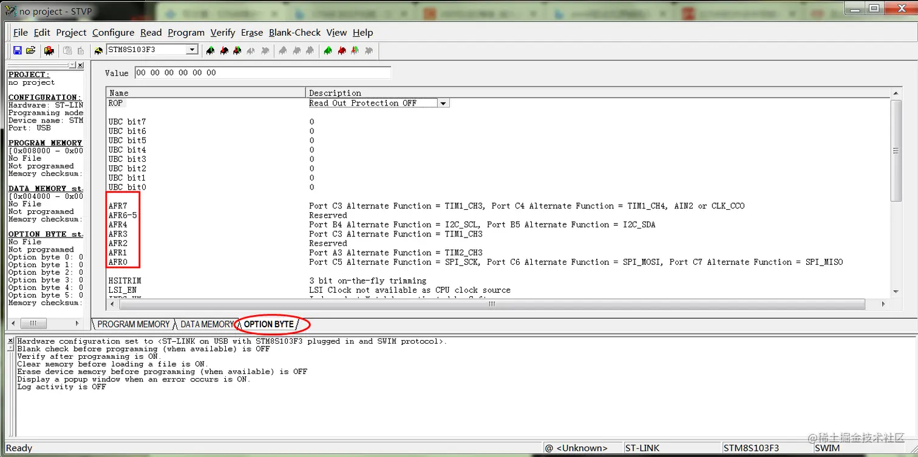The height and width of the screenshot is (457, 918).
Task: Click the chip icon beside the device selector
Action: (98, 51)
